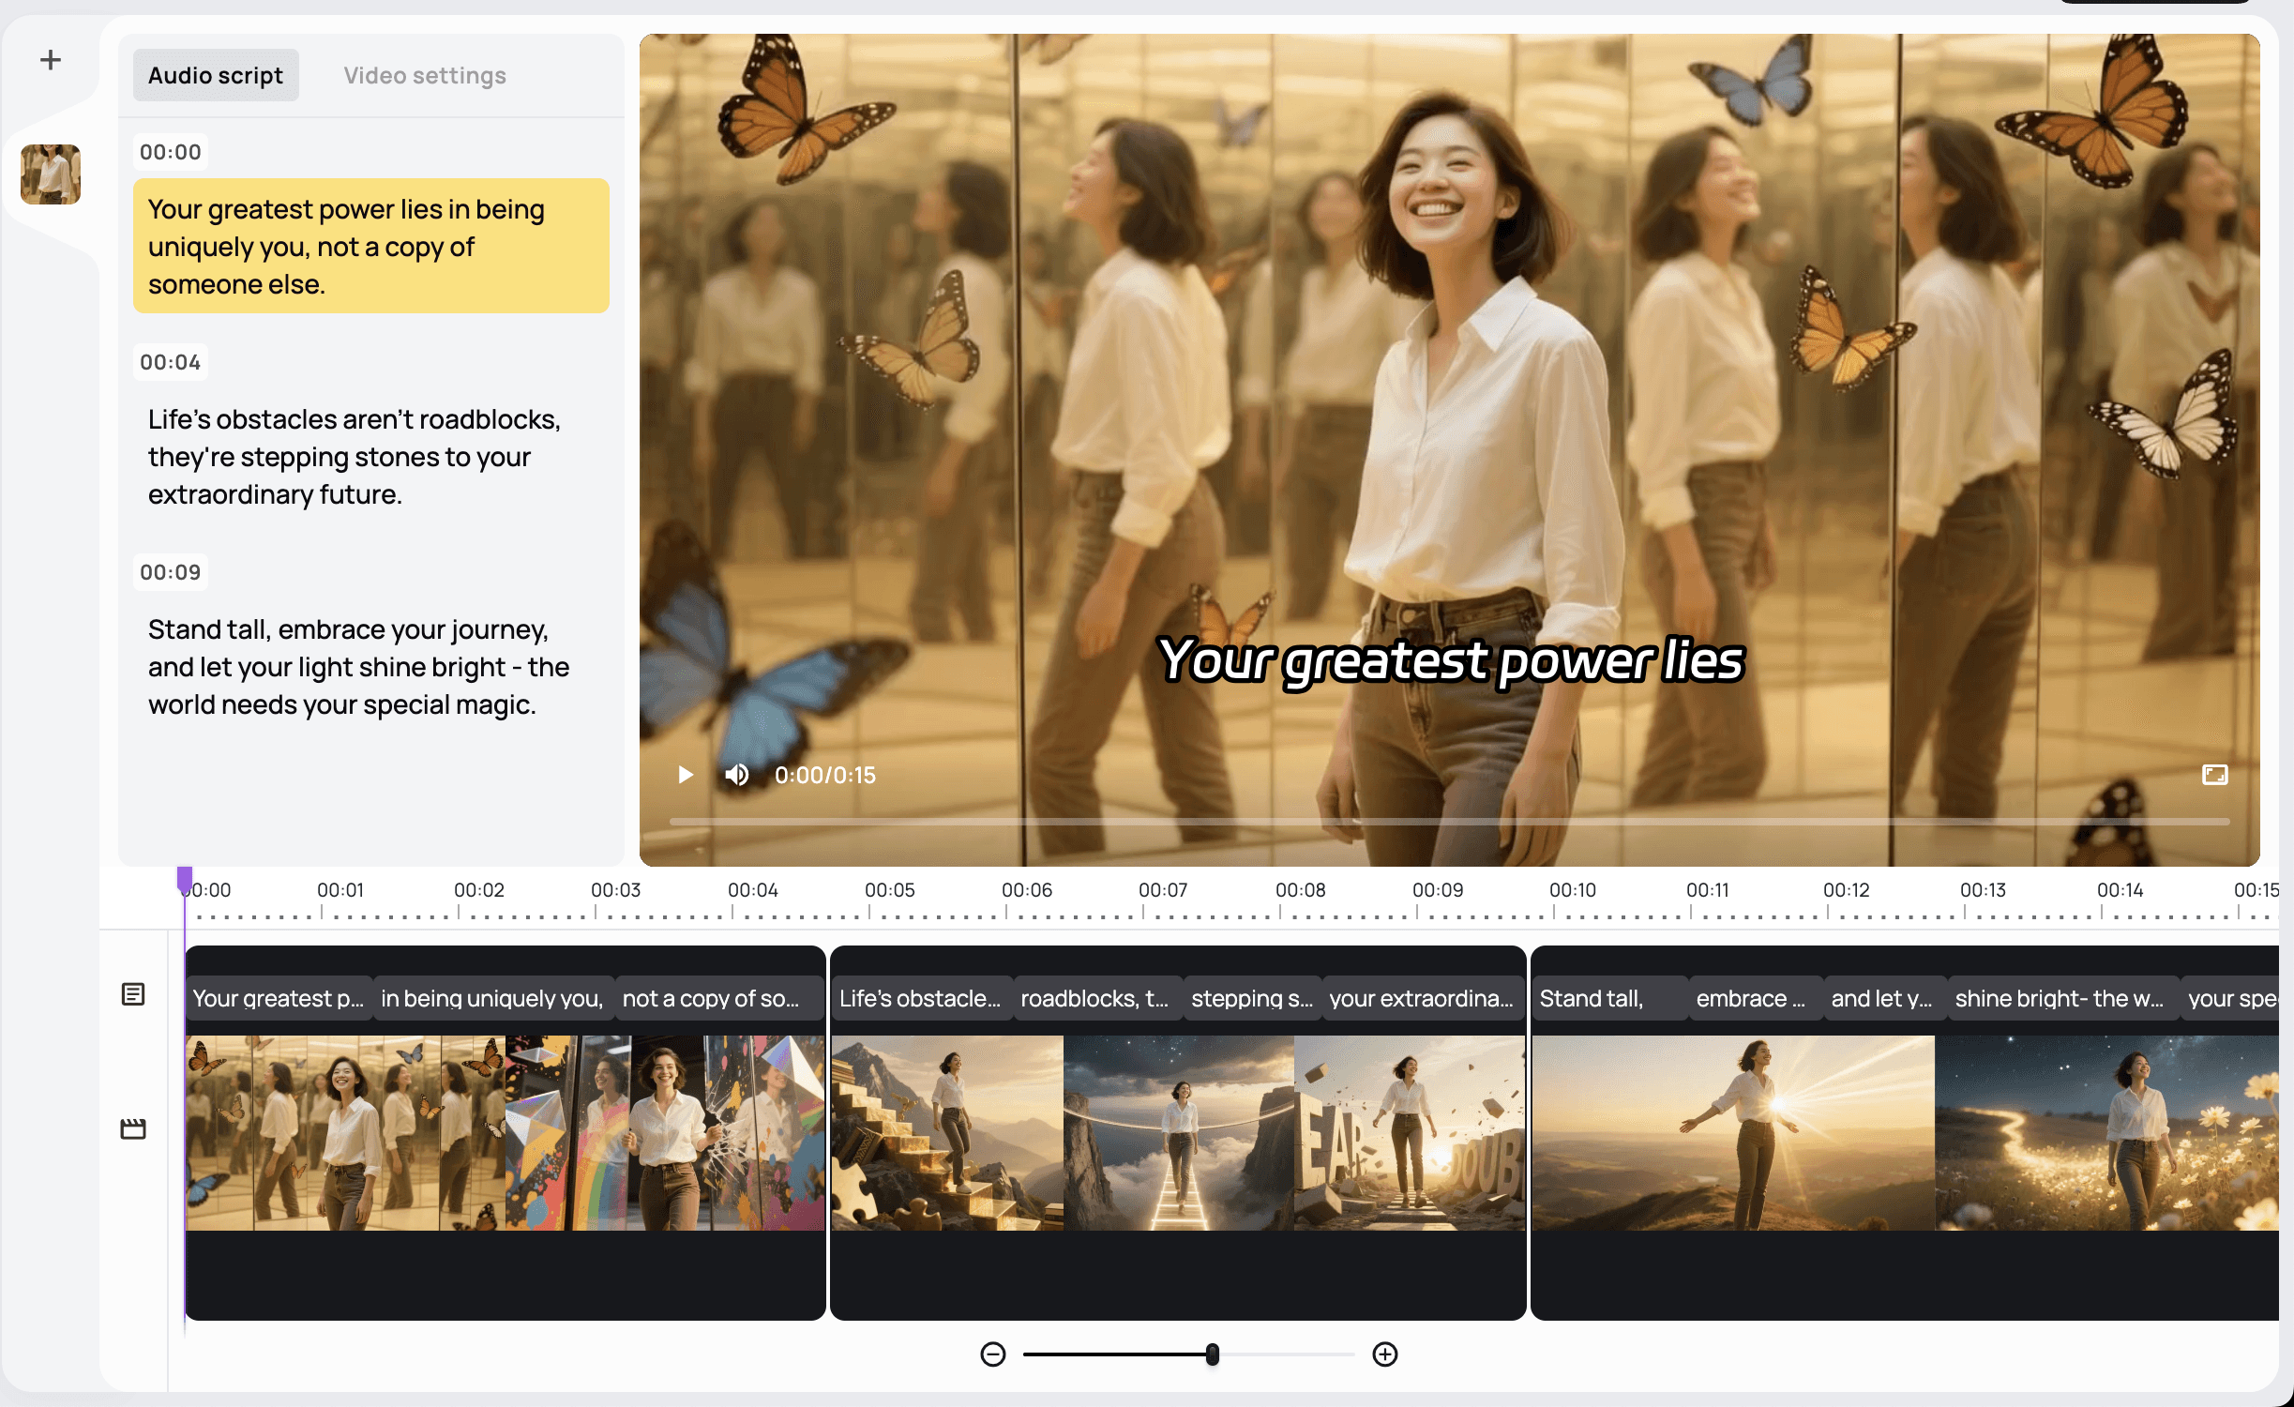2294x1407 pixels.
Task: Click the subtitle track icon in timeline
Action: point(133,994)
